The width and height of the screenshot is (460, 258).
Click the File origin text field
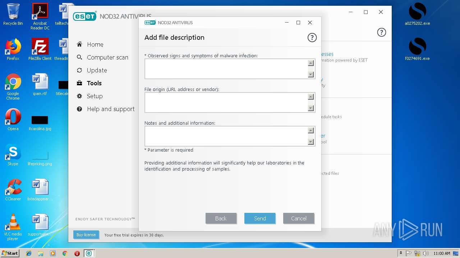pyautogui.click(x=230, y=102)
